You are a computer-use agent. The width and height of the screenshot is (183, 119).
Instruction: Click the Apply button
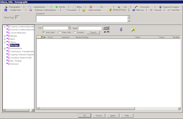[x=113, y=116]
